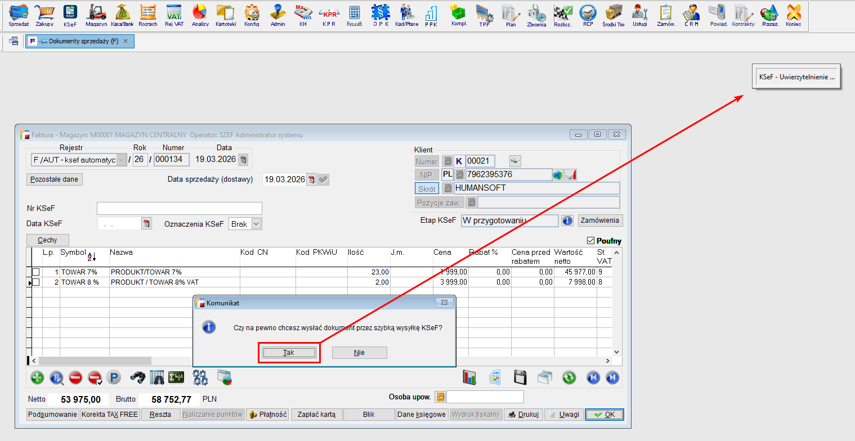This screenshot has height=441, width=855.
Task: Open the Analizy pie chart module
Action: tap(200, 15)
